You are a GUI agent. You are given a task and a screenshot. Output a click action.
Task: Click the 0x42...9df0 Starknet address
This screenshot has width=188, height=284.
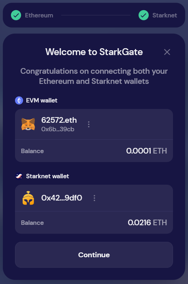click(62, 198)
